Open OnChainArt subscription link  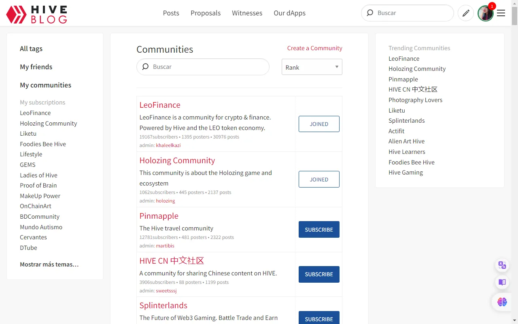(36, 206)
